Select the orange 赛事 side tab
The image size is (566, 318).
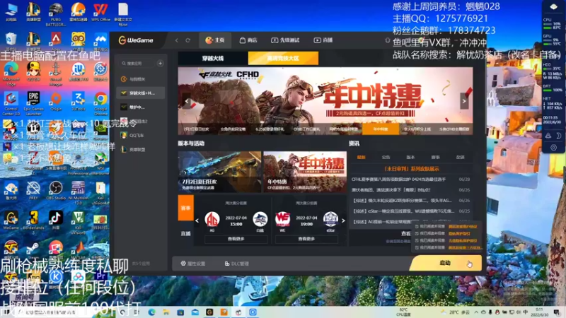[186, 208]
